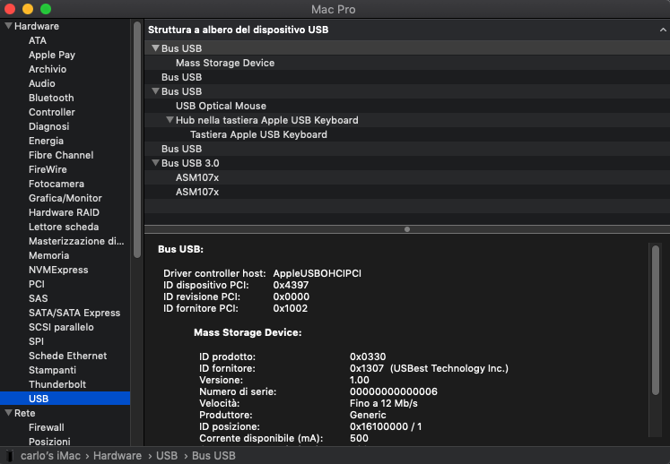The width and height of the screenshot is (670, 464).
Task: Select the Mass Storage Device row
Action: point(407,63)
